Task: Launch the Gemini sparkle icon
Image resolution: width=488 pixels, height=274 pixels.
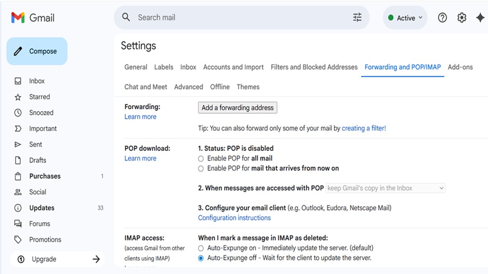Action: click(x=480, y=18)
